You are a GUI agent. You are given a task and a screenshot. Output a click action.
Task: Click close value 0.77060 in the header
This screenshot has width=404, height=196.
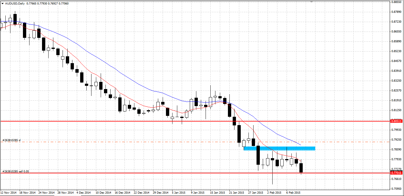coord(63,4)
